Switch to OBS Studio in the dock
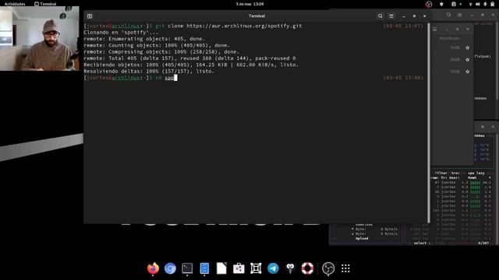499x280 pixels. pyautogui.click(x=328, y=268)
